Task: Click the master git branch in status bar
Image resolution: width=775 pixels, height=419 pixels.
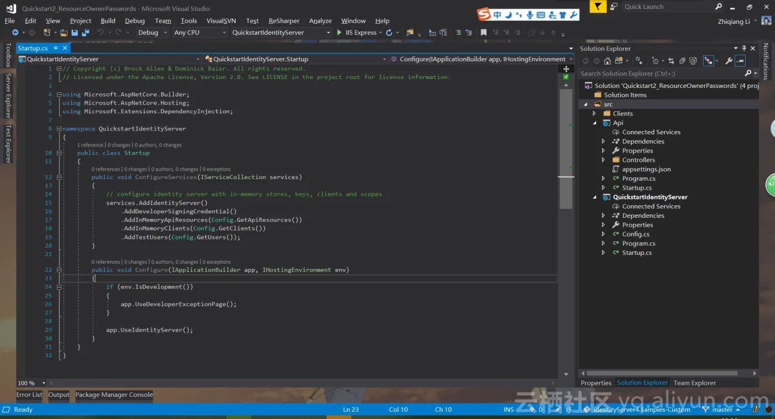Action: tap(722, 410)
